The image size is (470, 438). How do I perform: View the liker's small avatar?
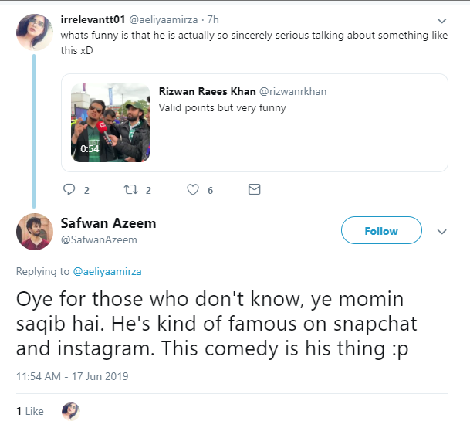click(70, 411)
